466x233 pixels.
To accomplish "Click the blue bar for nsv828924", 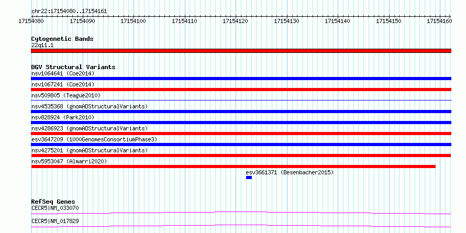I will 241,123.
